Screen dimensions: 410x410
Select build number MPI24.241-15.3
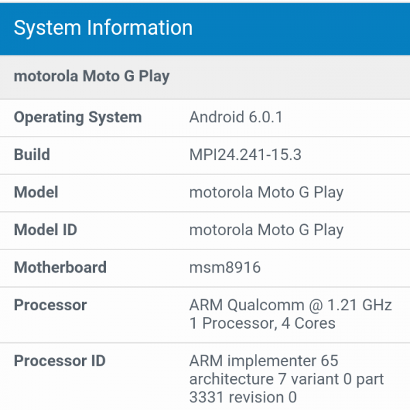click(245, 154)
